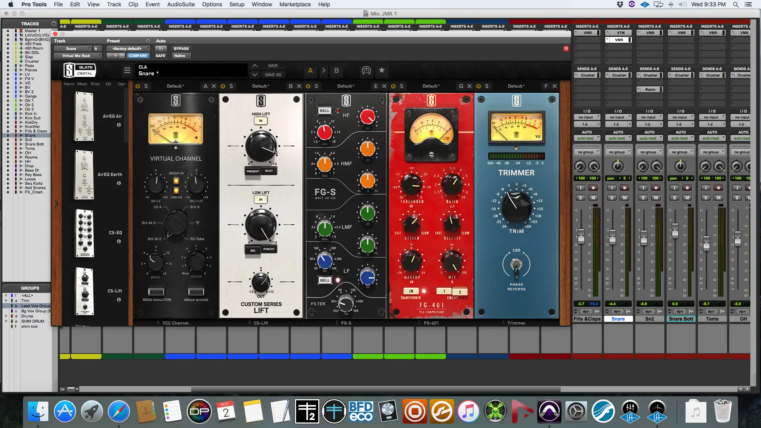Step to next preset with down arrow
The image size is (761, 428).
point(255,75)
